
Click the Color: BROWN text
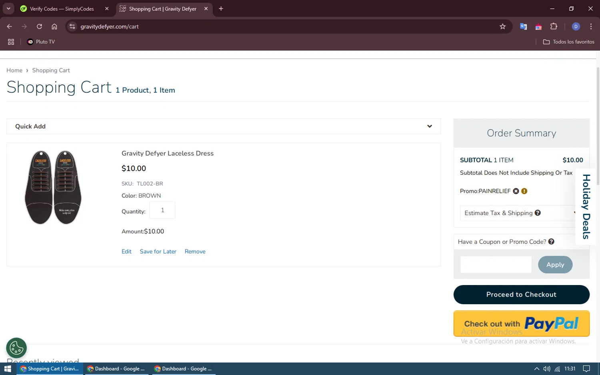click(x=141, y=196)
